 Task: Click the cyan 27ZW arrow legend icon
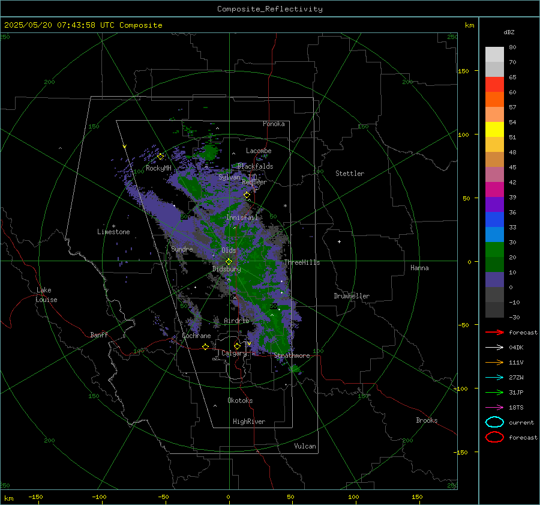click(x=494, y=378)
